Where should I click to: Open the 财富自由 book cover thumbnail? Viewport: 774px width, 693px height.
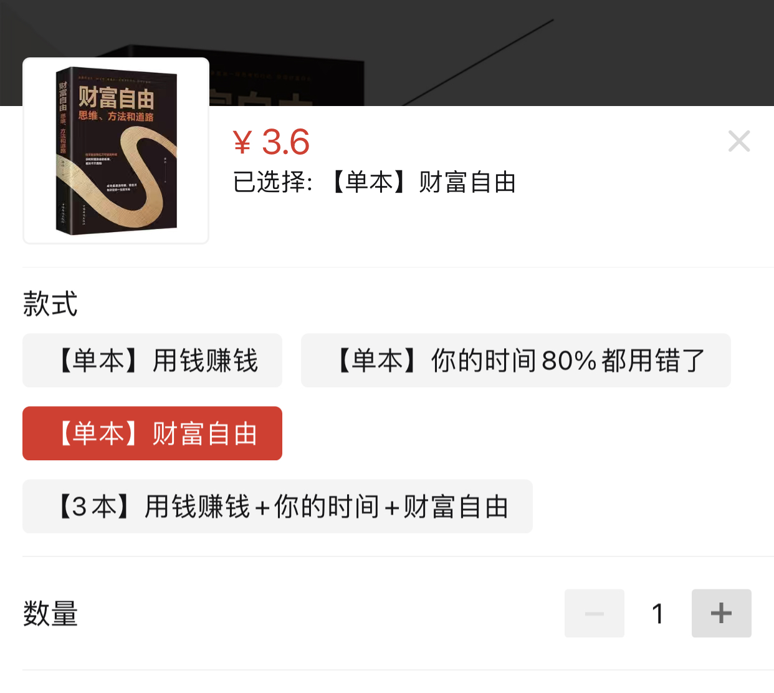116,150
